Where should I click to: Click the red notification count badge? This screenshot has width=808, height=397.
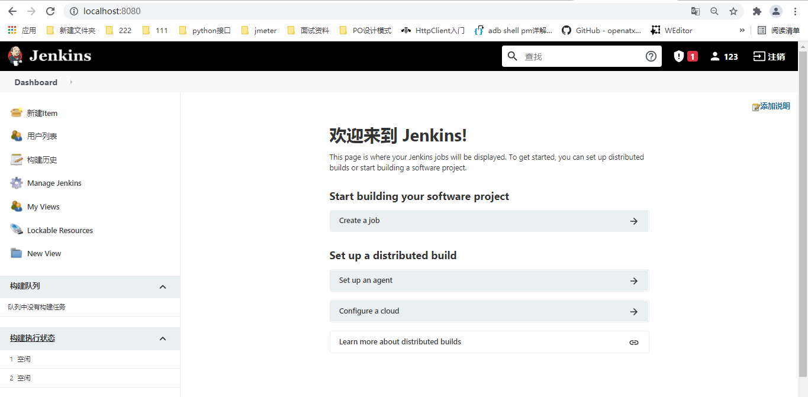pyautogui.click(x=693, y=56)
